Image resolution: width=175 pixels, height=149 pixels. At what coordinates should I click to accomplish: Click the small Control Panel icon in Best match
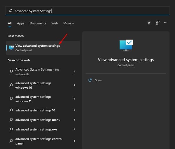[11, 48]
